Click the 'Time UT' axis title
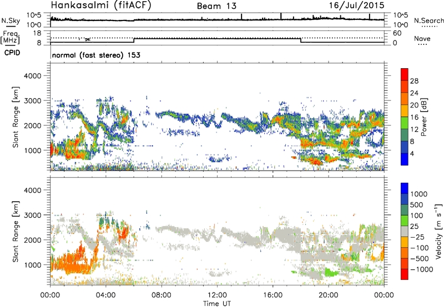 click(217, 304)
